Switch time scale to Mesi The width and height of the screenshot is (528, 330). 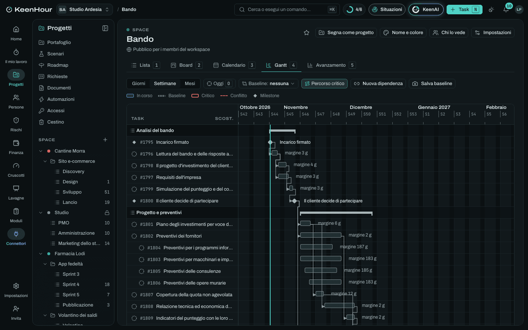[190, 84]
